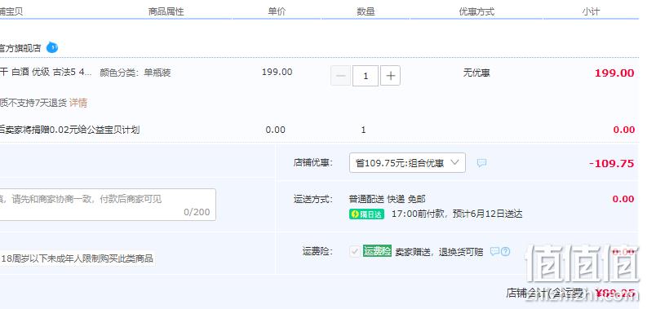
Task: Click the comment bubble icon next to 店铺优惠 dropdown
Action: [481, 163]
